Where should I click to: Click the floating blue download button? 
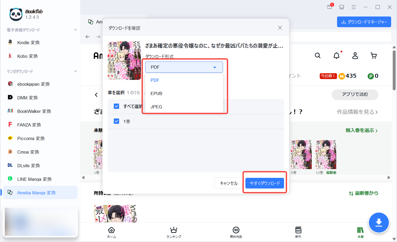(x=379, y=223)
